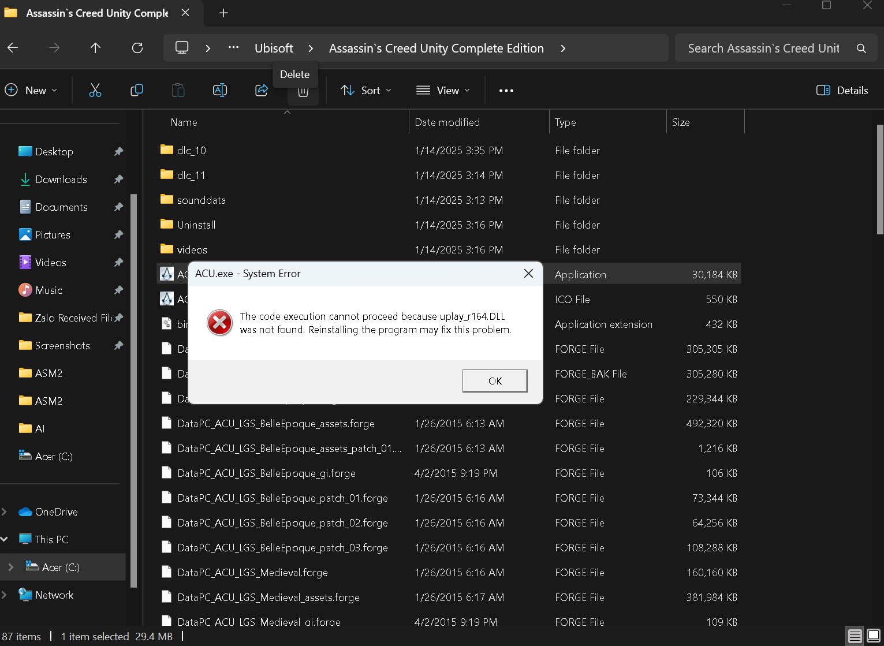Open the See more toolbar menu

pos(506,90)
